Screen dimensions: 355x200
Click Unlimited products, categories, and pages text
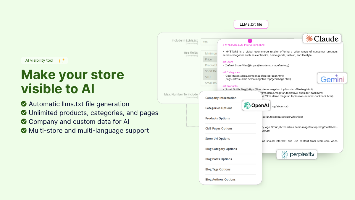[93, 113]
